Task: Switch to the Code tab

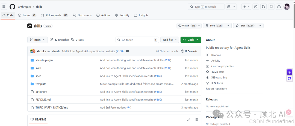Action: pos(8,15)
